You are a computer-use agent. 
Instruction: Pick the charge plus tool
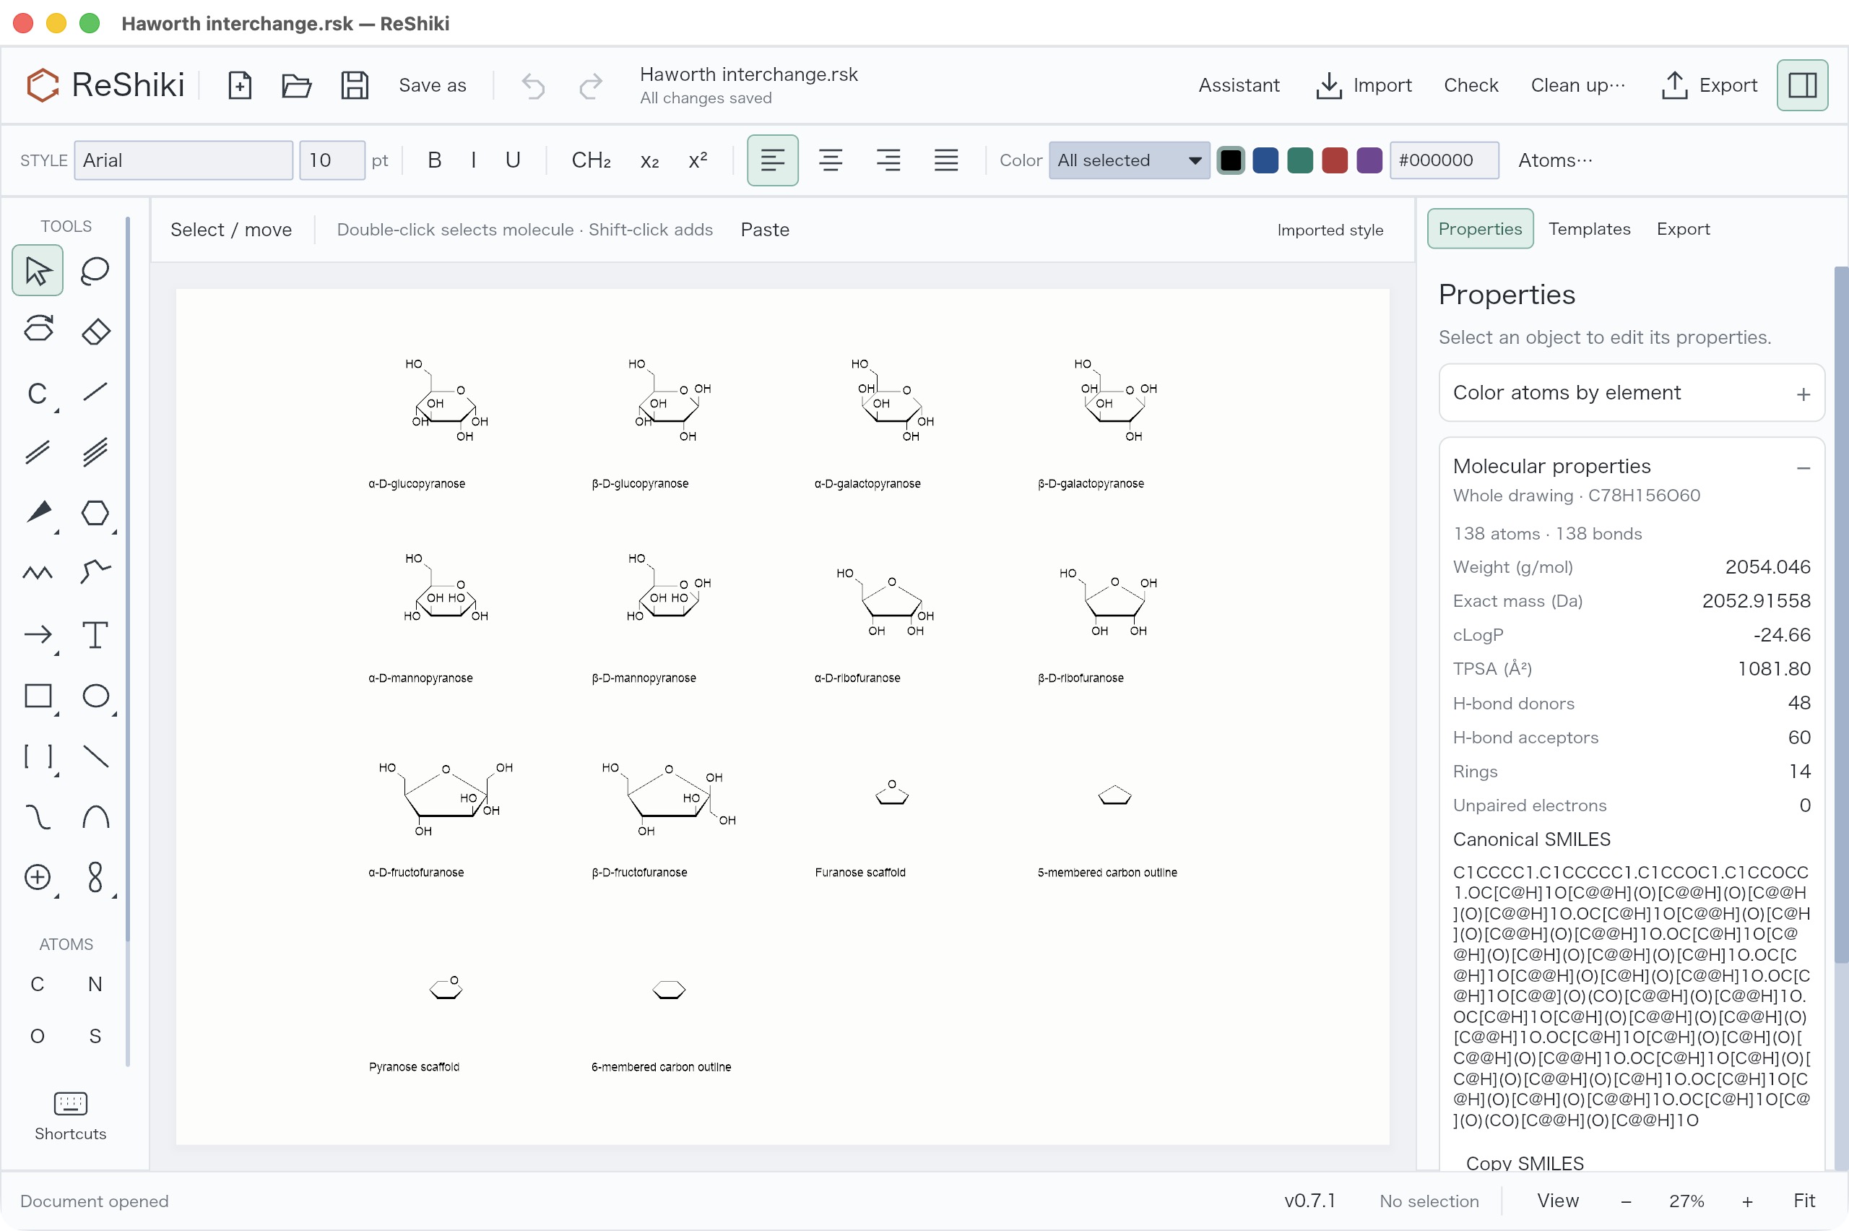click(x=37, y=877)
